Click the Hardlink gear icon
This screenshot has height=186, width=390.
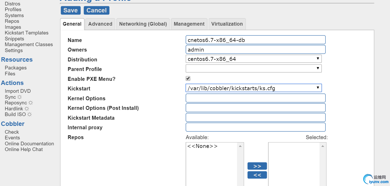pyautogui.click(x=27, y=109)
